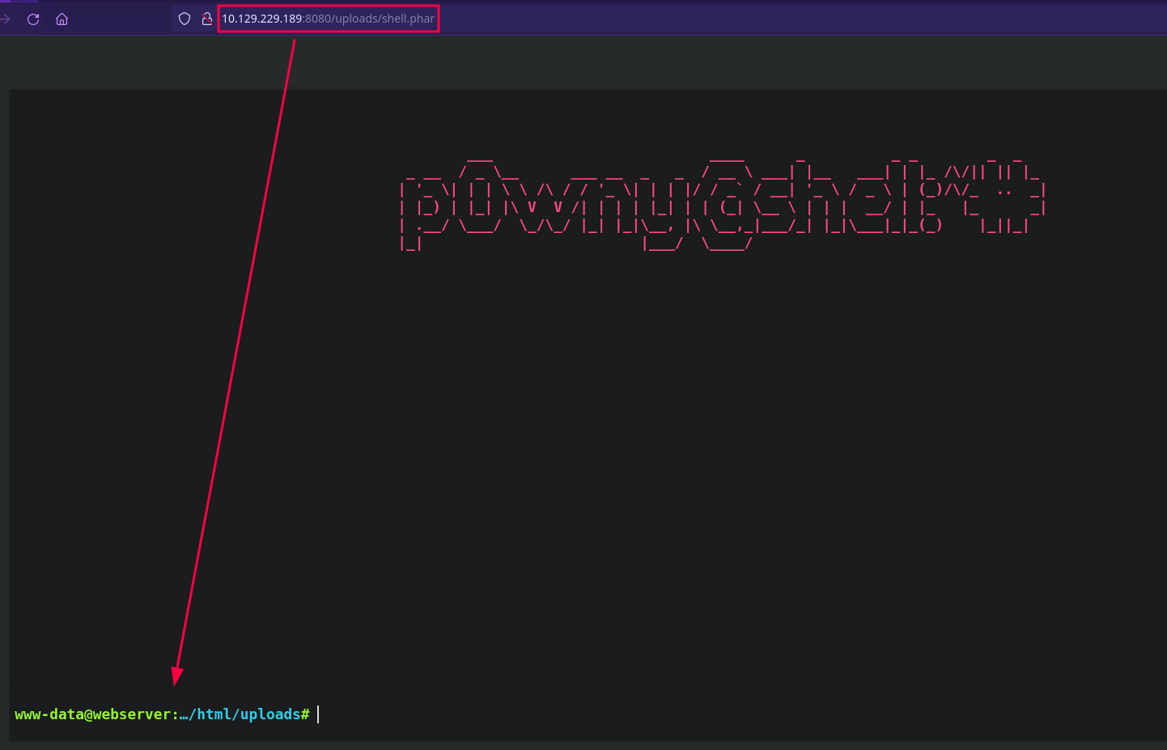Screen dimensions: 1167x750
Task: Open the tracking protection shield panel
Action: coord(185,19)
